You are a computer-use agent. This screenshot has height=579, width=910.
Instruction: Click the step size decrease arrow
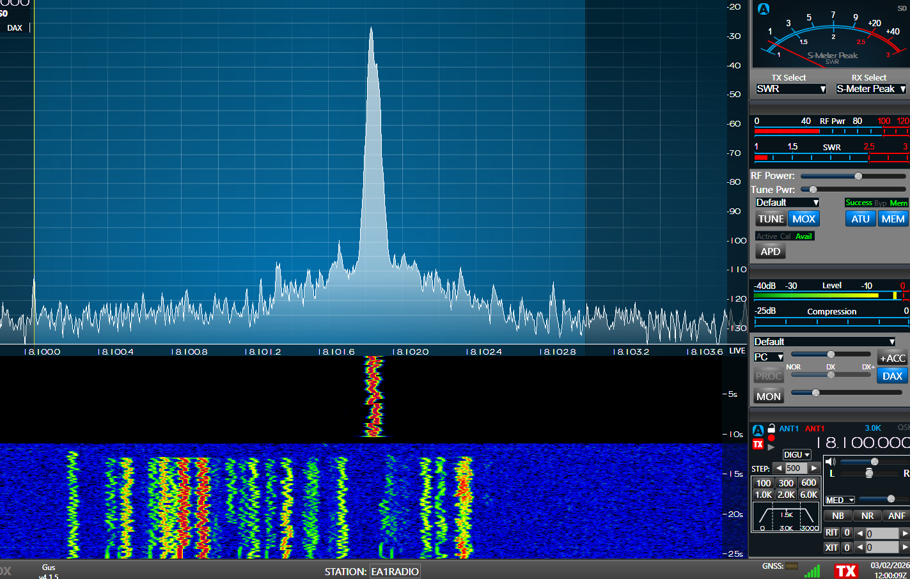tap(778, 468)
